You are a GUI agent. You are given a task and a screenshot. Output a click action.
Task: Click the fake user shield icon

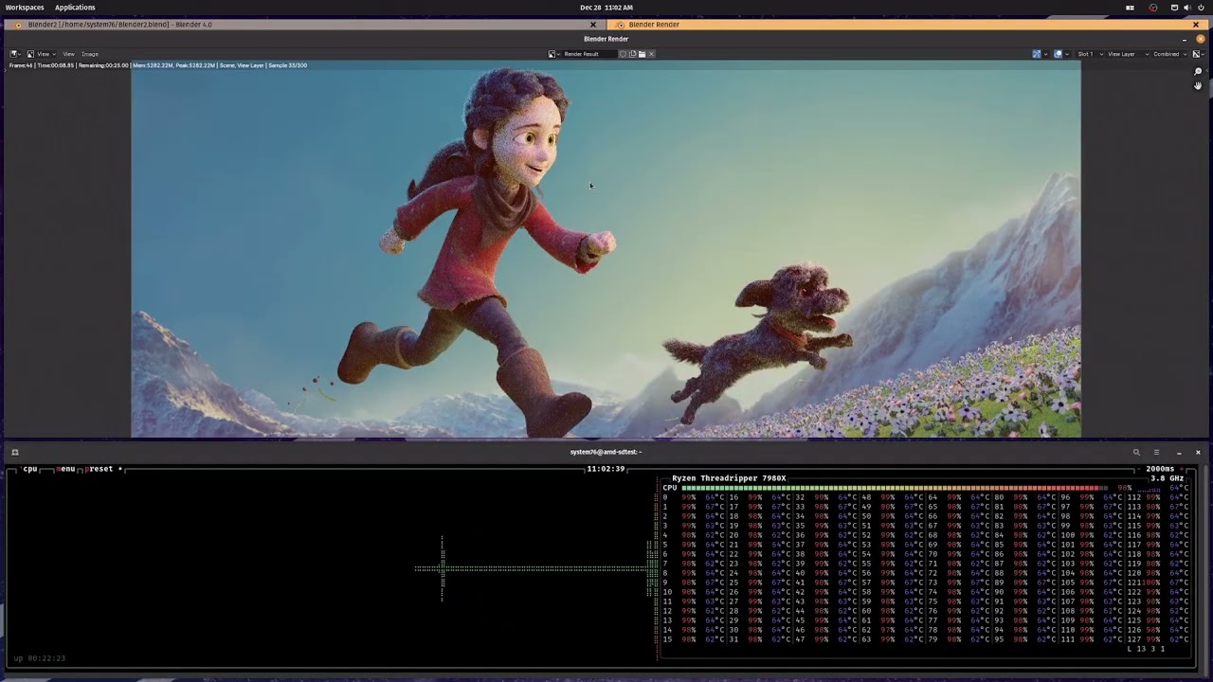tap(623, 54)
